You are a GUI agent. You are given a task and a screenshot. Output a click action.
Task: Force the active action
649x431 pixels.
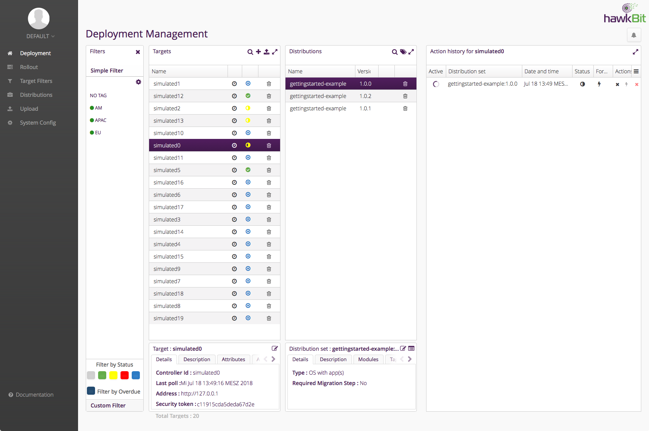626,84
